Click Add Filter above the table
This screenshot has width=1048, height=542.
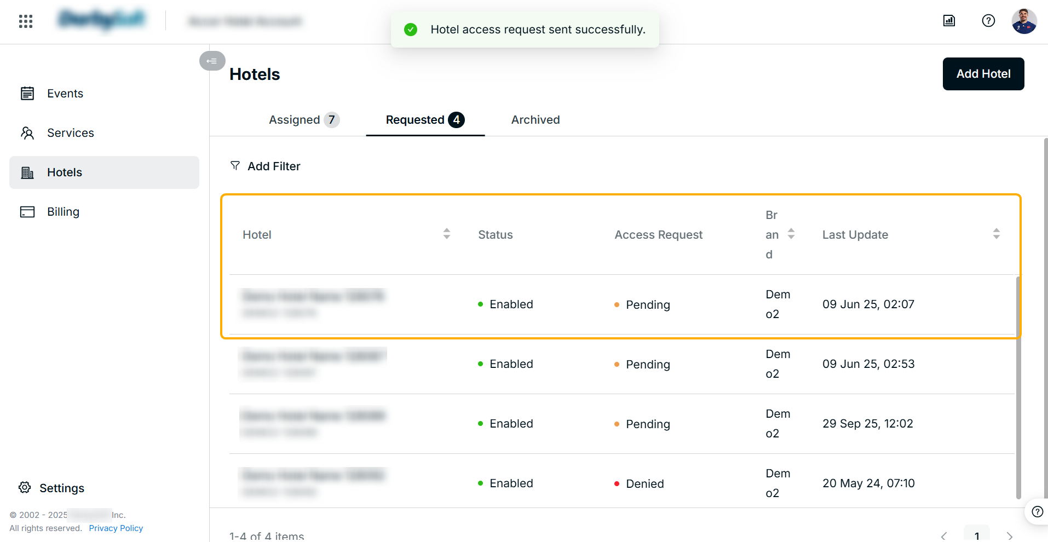pyautogui.click(x=265, y=166)
